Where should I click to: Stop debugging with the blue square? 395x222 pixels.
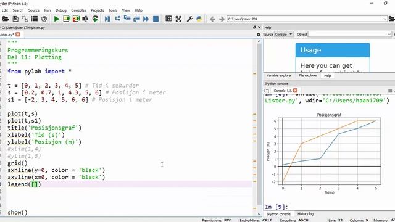click(156, 19)
